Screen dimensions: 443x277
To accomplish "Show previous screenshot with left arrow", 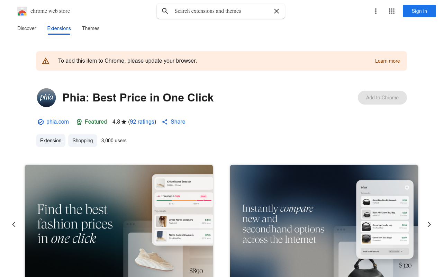I will pyautogui.click(x=14, y=224).
